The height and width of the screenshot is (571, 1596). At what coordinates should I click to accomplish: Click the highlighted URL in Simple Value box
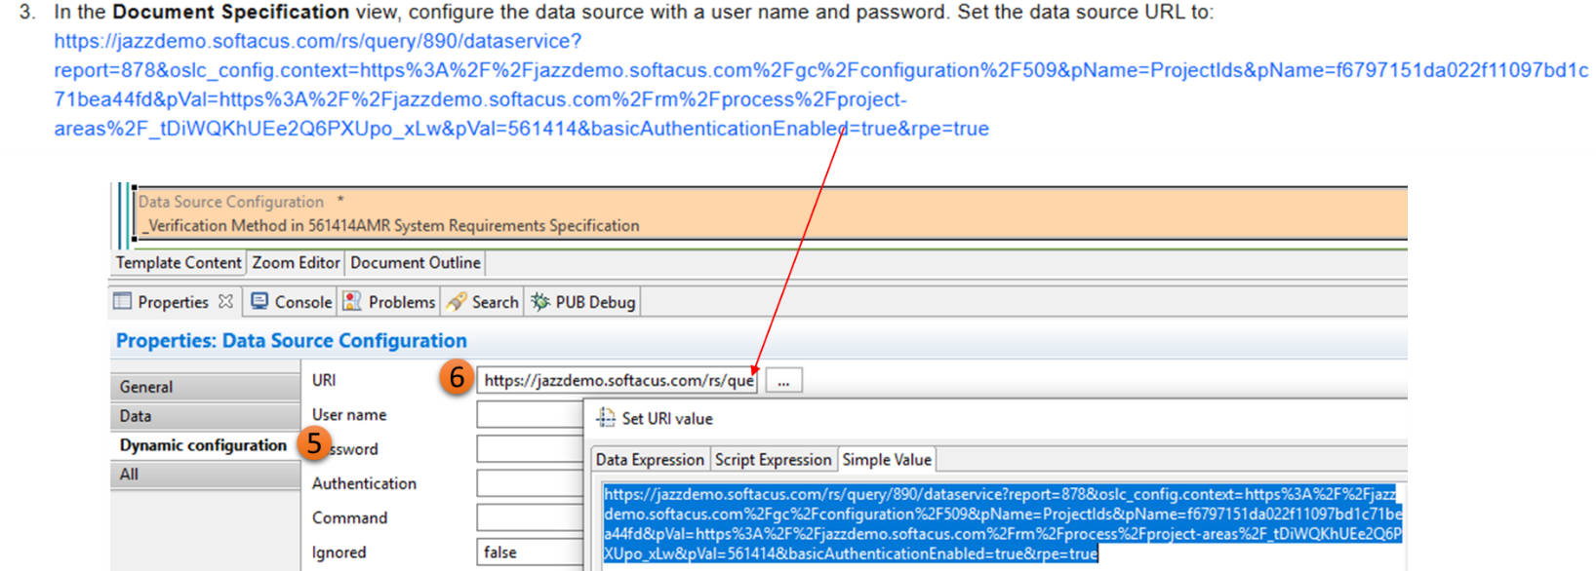coord(1003,524)
